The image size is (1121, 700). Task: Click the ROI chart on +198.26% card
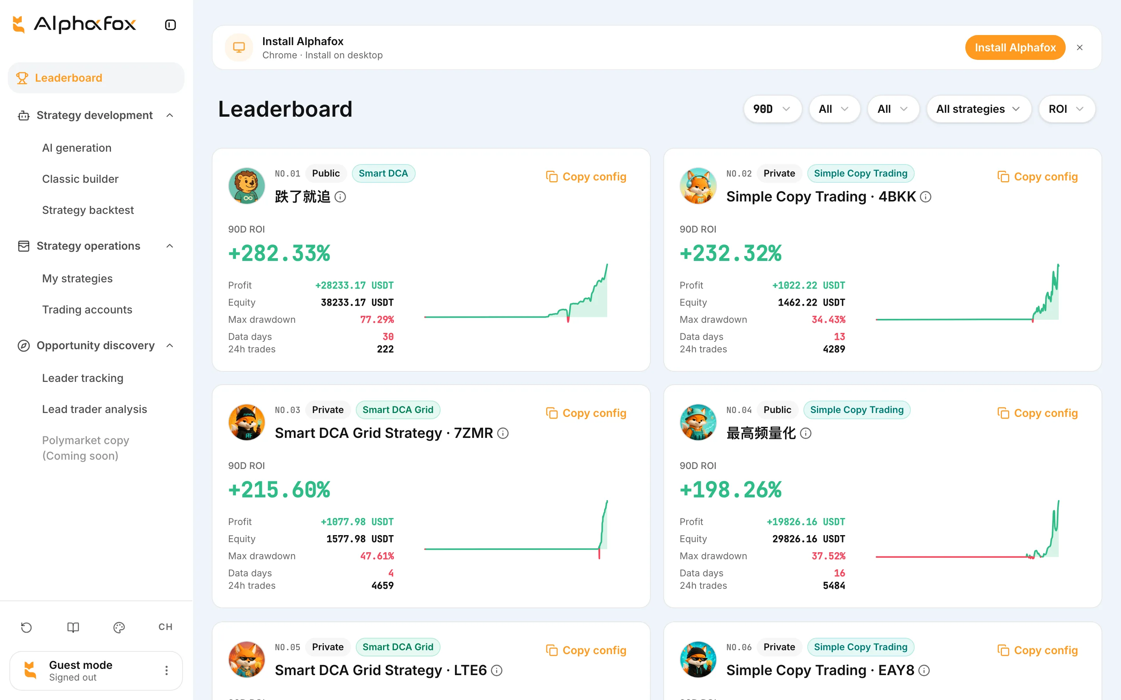coord(967,530)
